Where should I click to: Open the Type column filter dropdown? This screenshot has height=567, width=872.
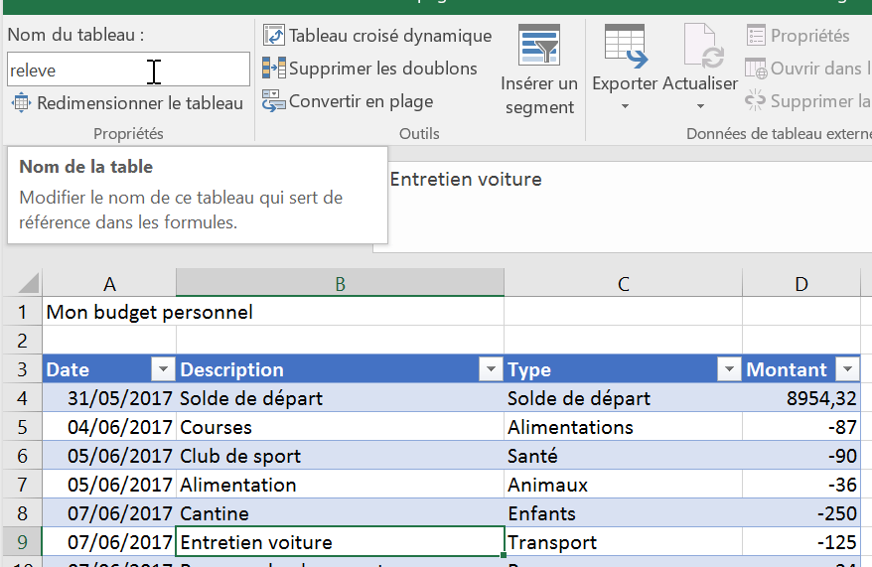tap(729, 368)
